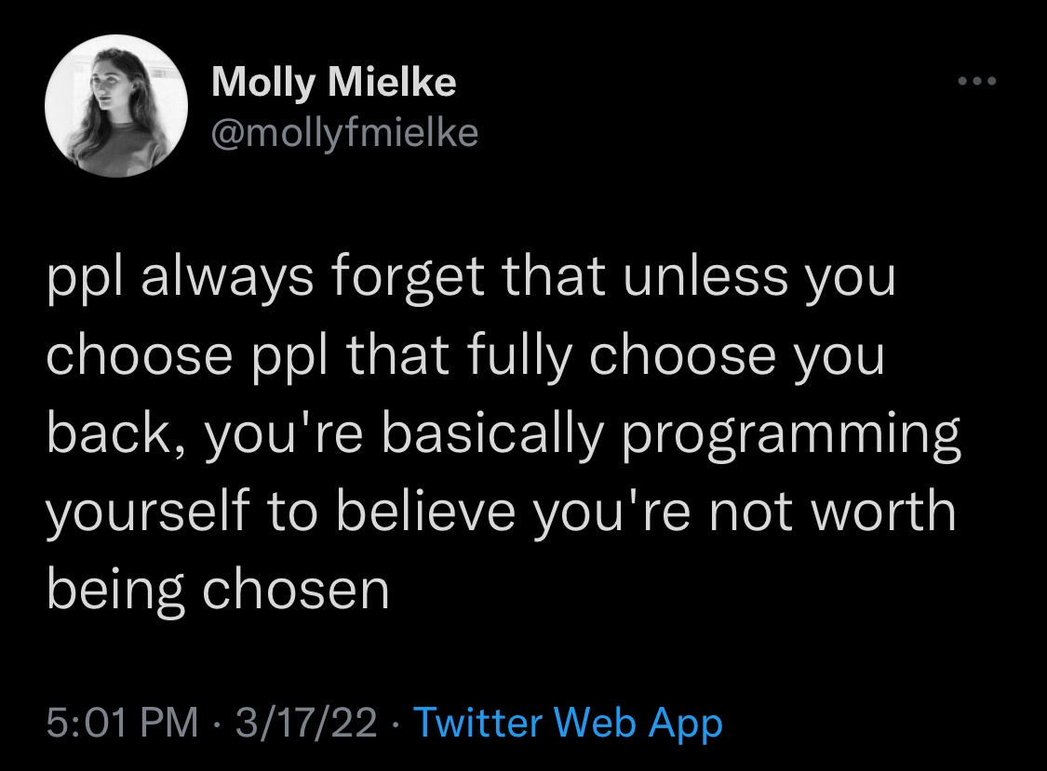
Task: Click the word "programming" in the tweet
Action: click(792, 434)
